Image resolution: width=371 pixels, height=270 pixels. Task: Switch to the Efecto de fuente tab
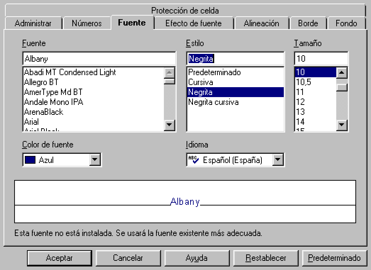click(193, 23)
